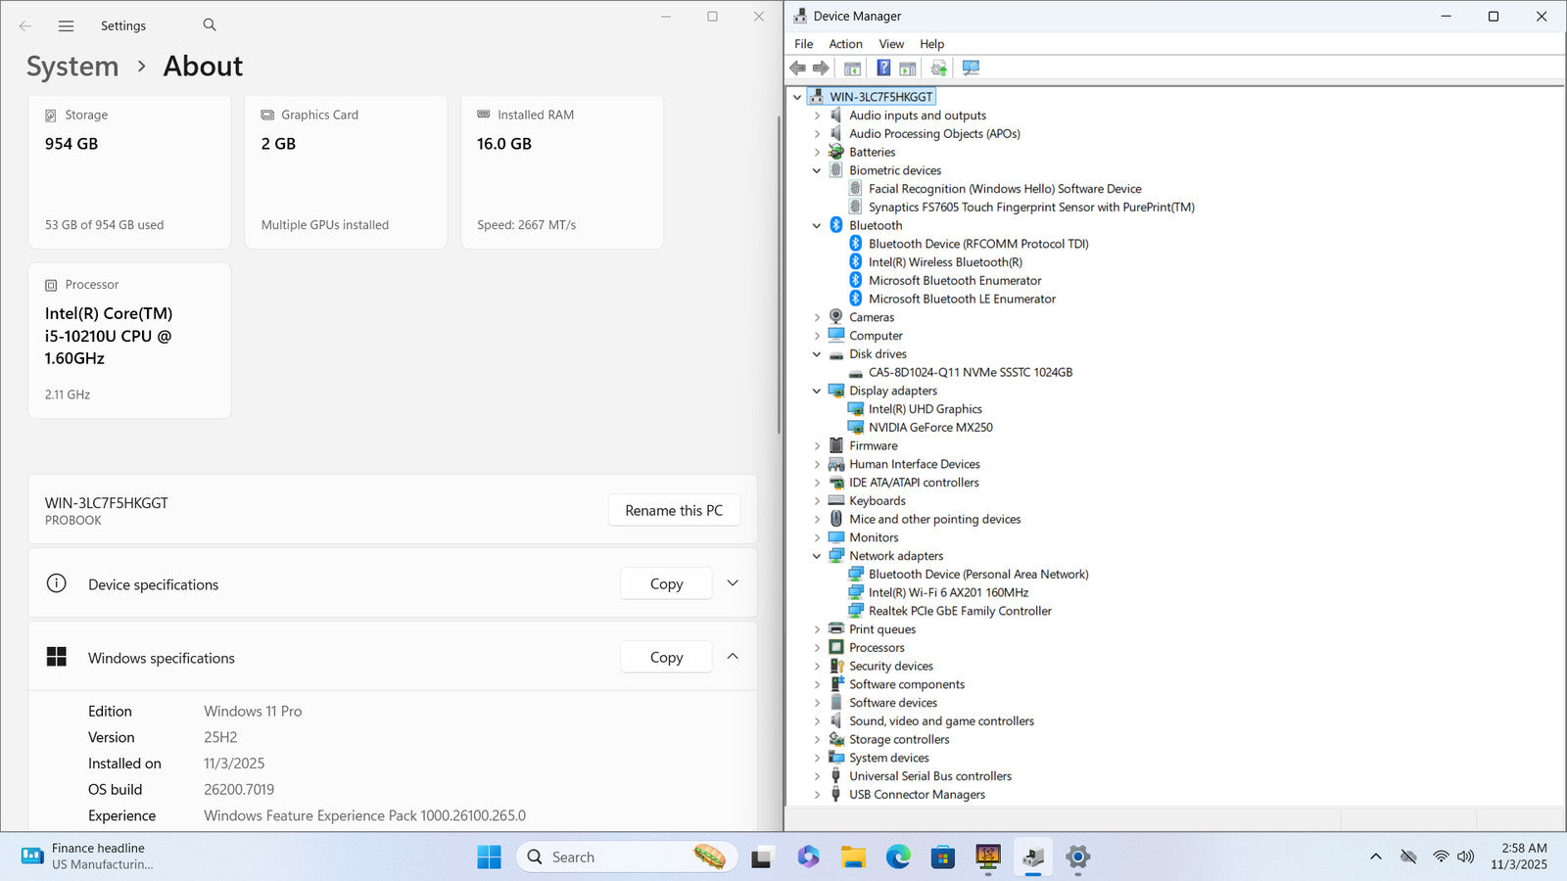Click the blue Help toolbar icon
This screenshot has width=1567, height=881.
click(883, 69)
